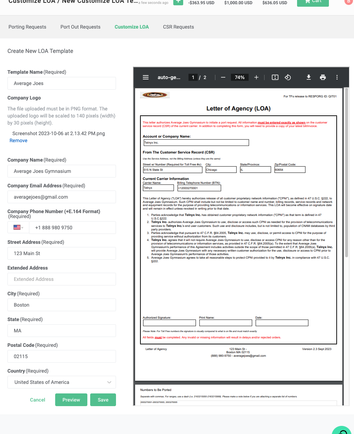Open the Cart

tap(313, 2)
